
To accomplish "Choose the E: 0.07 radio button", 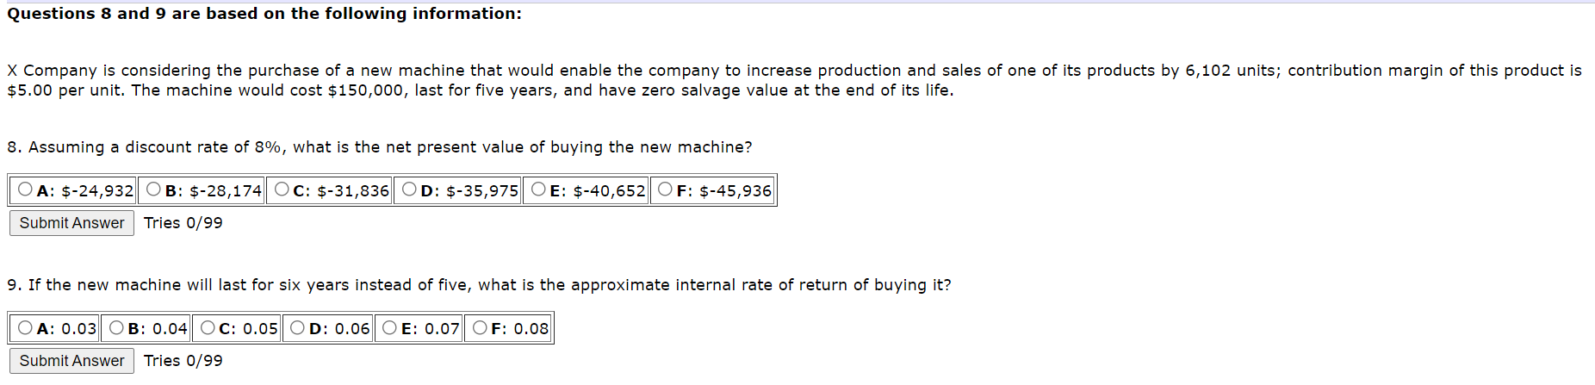I will [x=390, y=327].
